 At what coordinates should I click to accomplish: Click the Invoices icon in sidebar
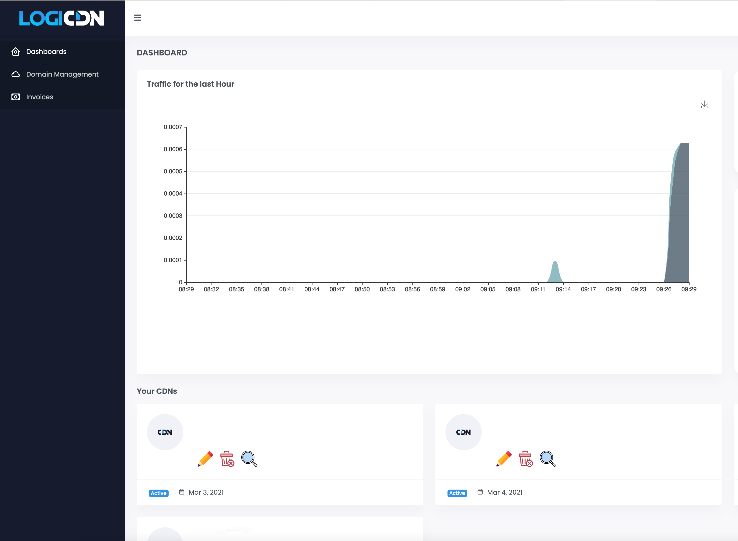pos(16,97)
